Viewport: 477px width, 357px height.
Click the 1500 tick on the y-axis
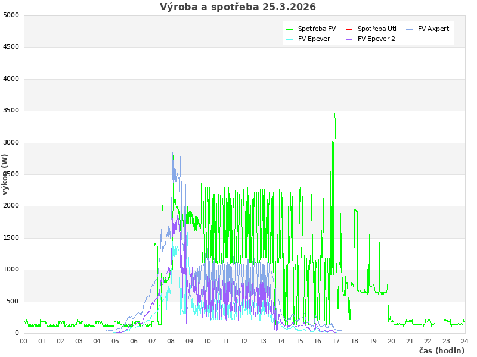(x=11, y=238)
